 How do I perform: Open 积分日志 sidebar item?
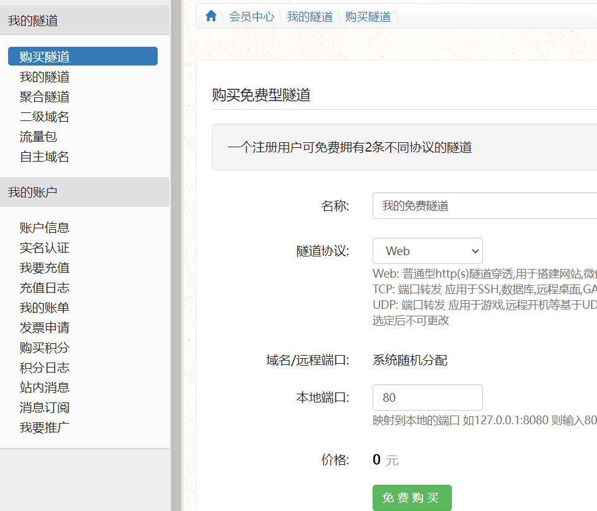tap(44, 367)
